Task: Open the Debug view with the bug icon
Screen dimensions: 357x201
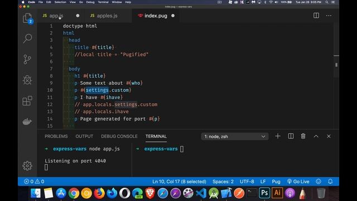Action: (x=27, y=80)
